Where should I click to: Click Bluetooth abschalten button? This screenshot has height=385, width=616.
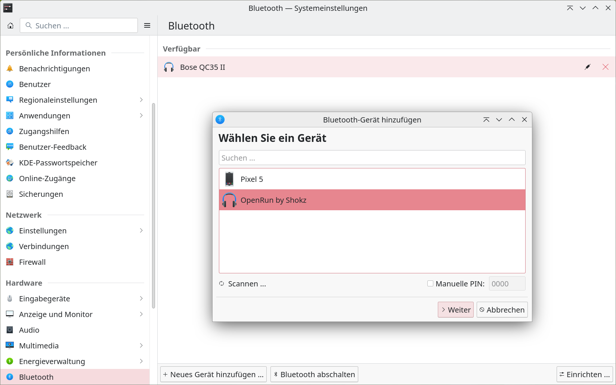click(314, 374)
